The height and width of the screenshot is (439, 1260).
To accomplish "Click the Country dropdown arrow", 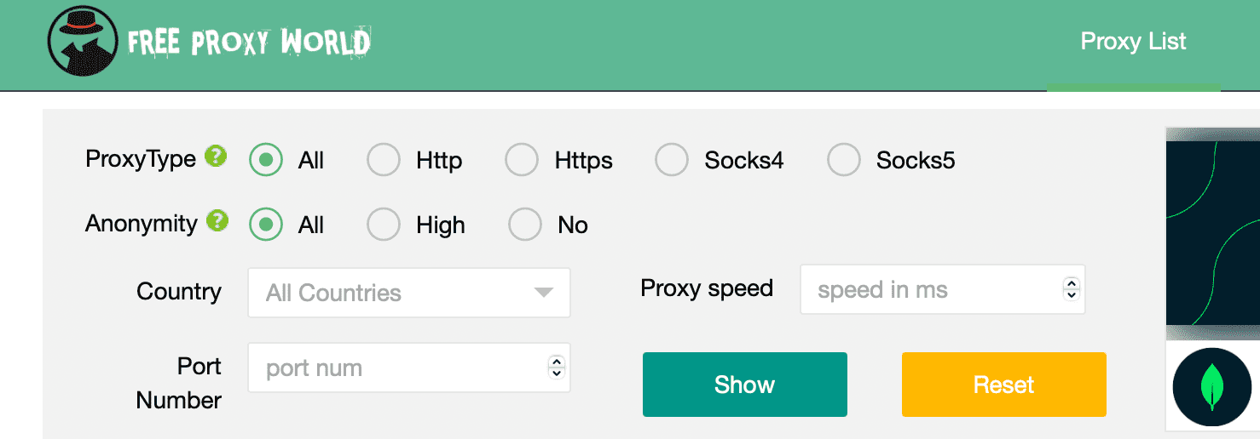I will click(x=543, y=293).
